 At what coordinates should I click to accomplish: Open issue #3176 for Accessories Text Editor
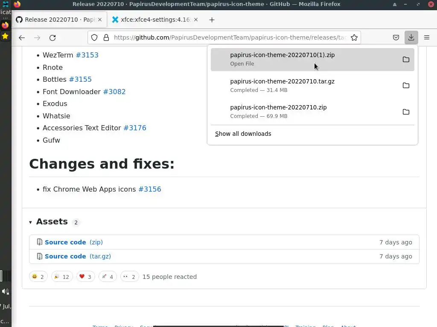point(135,128)
